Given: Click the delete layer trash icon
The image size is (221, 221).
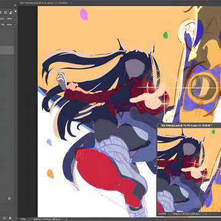Looking at the screenshot, I should tap(10, 219).
